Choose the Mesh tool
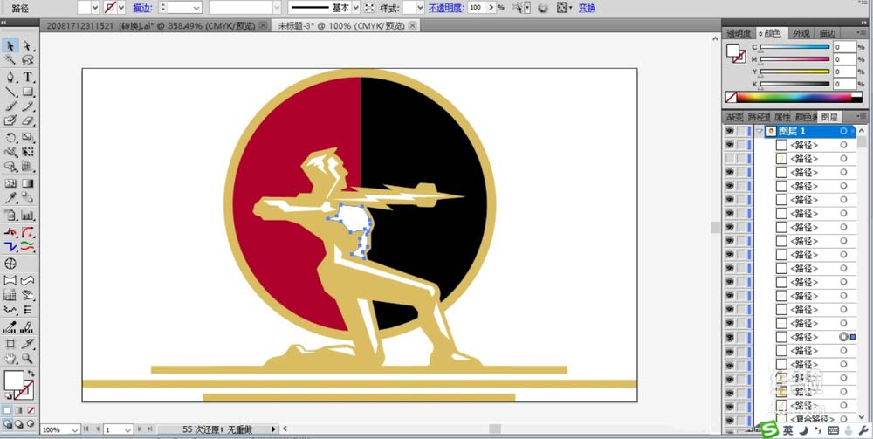This screenshot has width=873, height=439. click(10, 183)
